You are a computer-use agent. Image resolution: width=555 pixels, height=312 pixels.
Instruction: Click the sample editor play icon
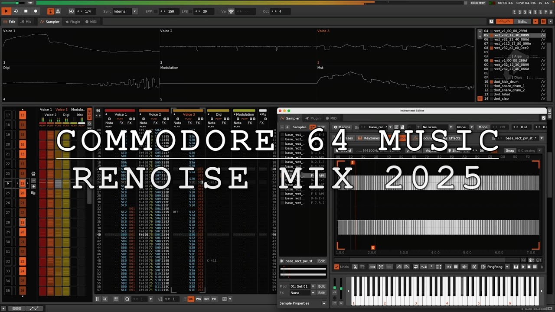(523, 267)
